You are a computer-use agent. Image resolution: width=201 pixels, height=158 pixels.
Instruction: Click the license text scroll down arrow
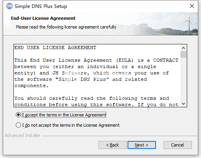pyautogui.click(x=183, y=104)
